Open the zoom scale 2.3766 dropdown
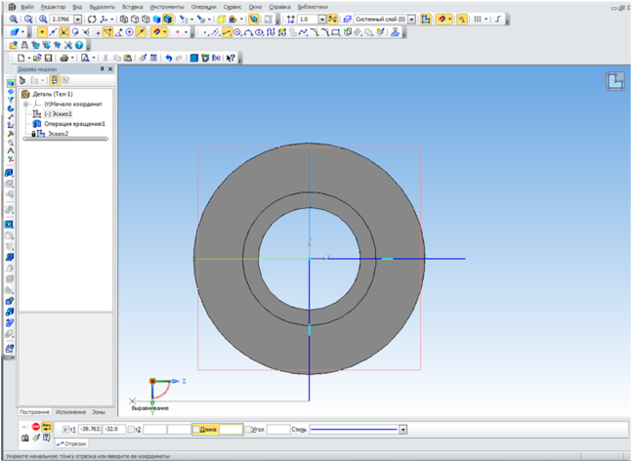Image resolution: width=632 pixels, height=462 pixels. click(78, 19)
